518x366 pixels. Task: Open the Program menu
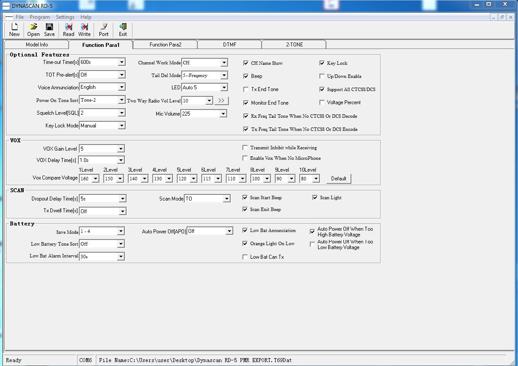click(x=40, y=17)
